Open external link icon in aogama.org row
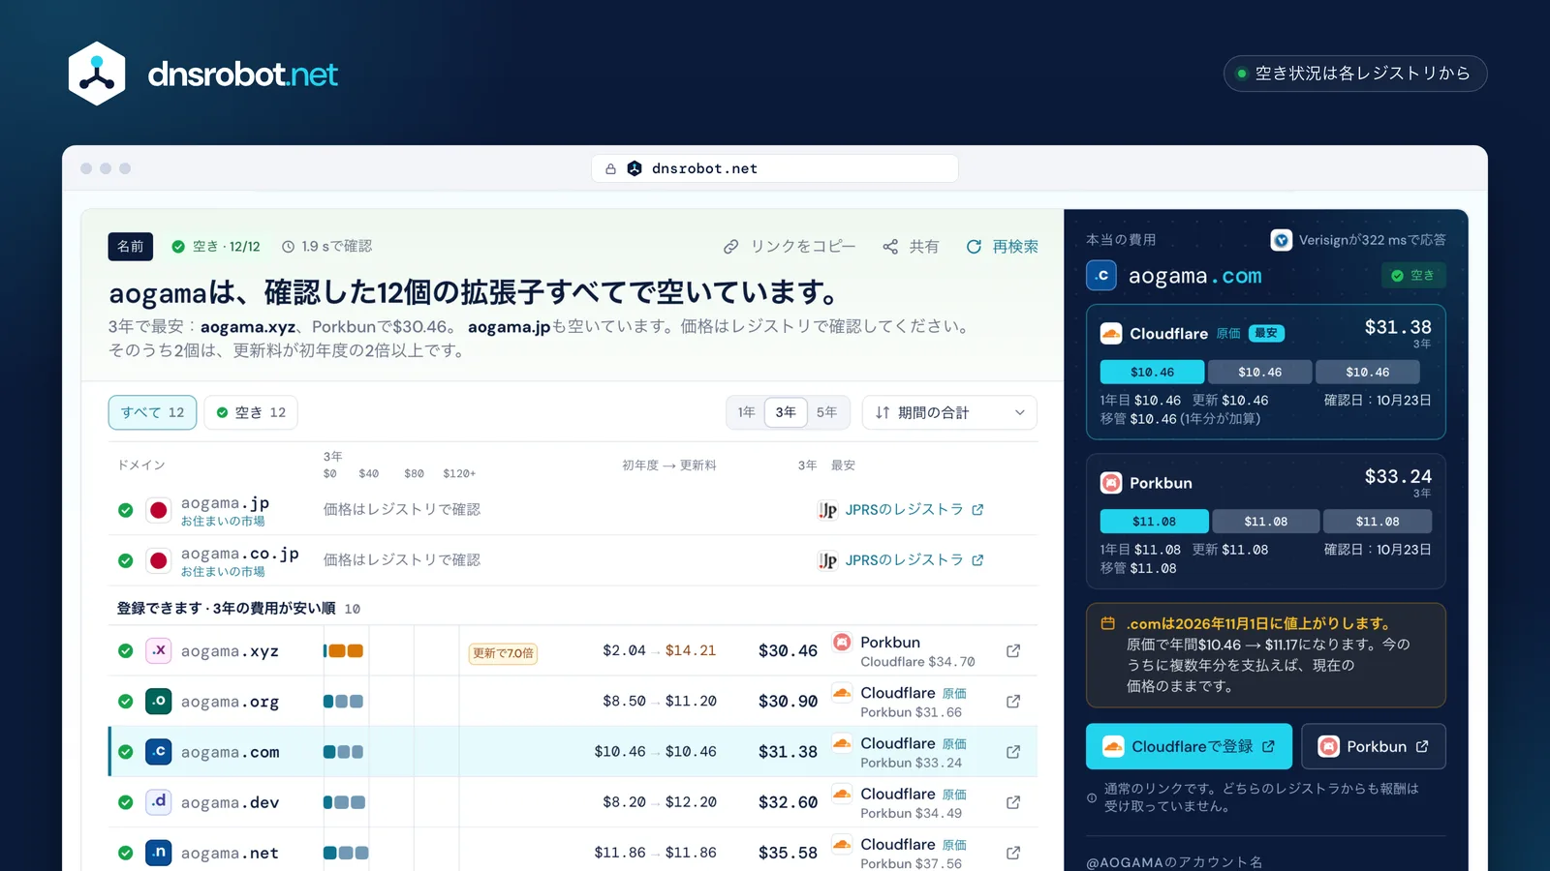Screen dimensions: 1550x871 click(x=1013, y=701)
